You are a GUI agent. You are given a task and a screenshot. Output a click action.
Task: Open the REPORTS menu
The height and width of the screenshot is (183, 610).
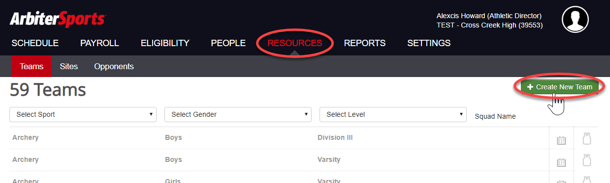365,43
